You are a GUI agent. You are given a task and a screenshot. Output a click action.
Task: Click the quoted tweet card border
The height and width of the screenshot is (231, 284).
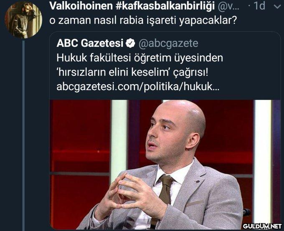coord(165,131)
